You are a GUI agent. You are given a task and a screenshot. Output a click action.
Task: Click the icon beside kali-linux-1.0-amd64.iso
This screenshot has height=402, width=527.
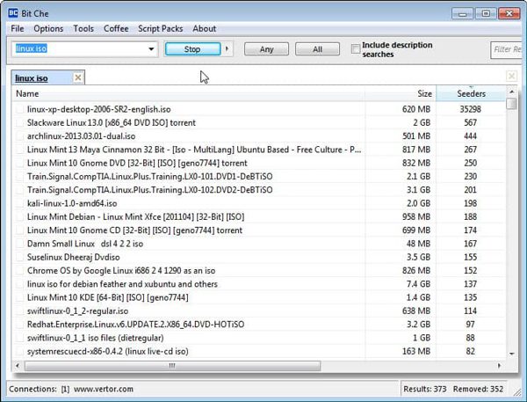click(20, 203)
